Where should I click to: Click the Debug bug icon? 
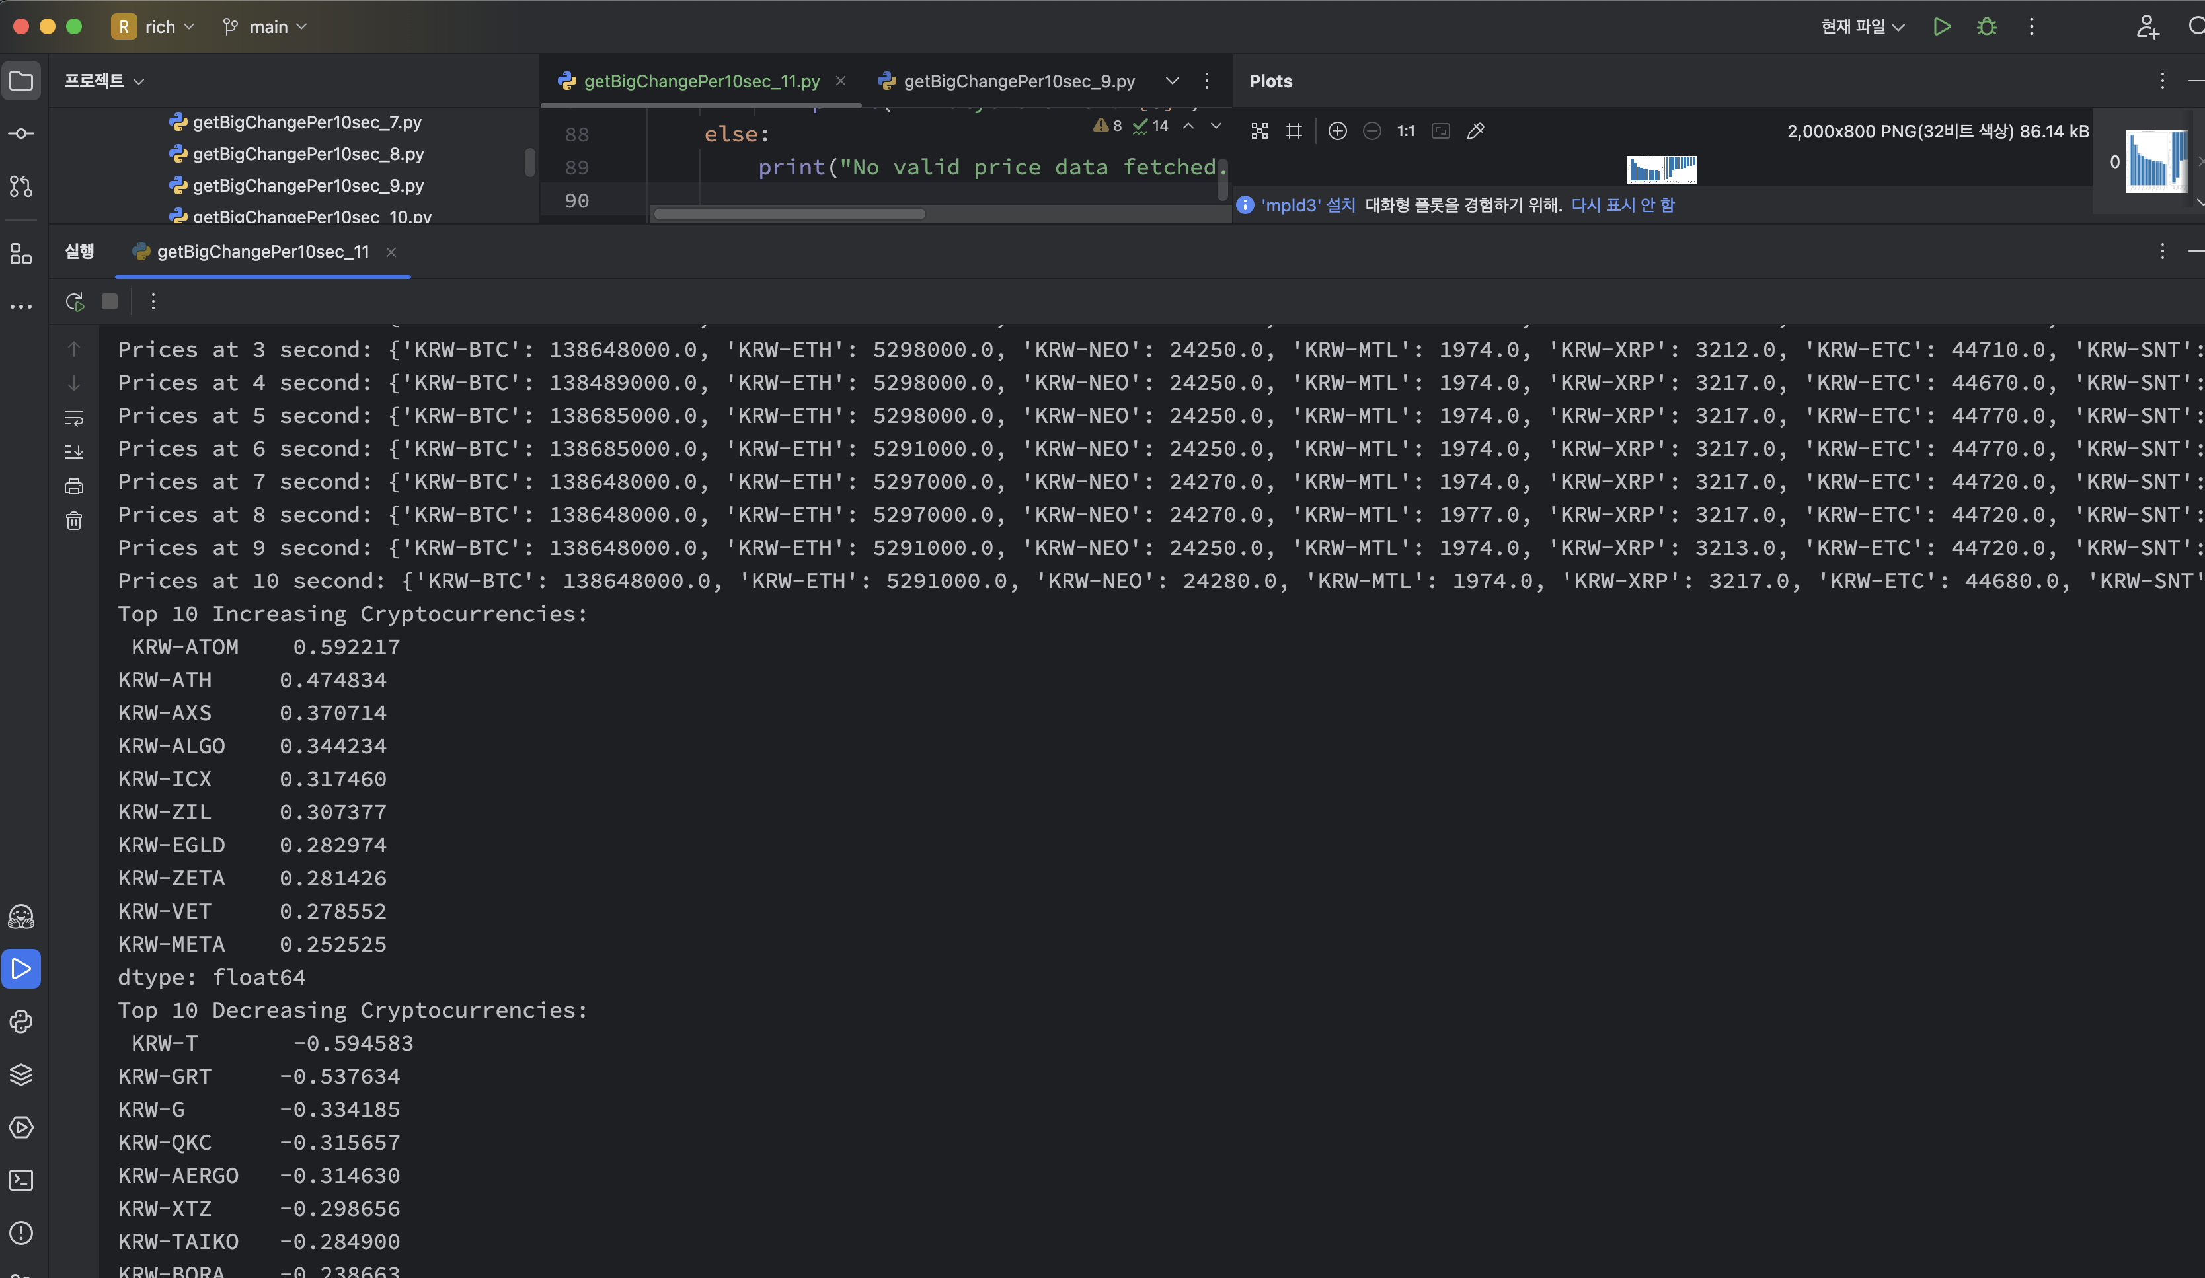click(1986, 27)
